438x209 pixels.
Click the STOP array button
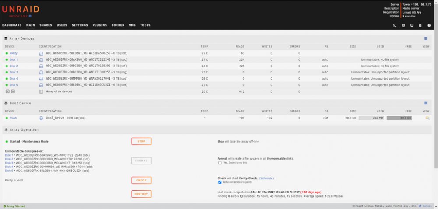(x=141, y=141)
